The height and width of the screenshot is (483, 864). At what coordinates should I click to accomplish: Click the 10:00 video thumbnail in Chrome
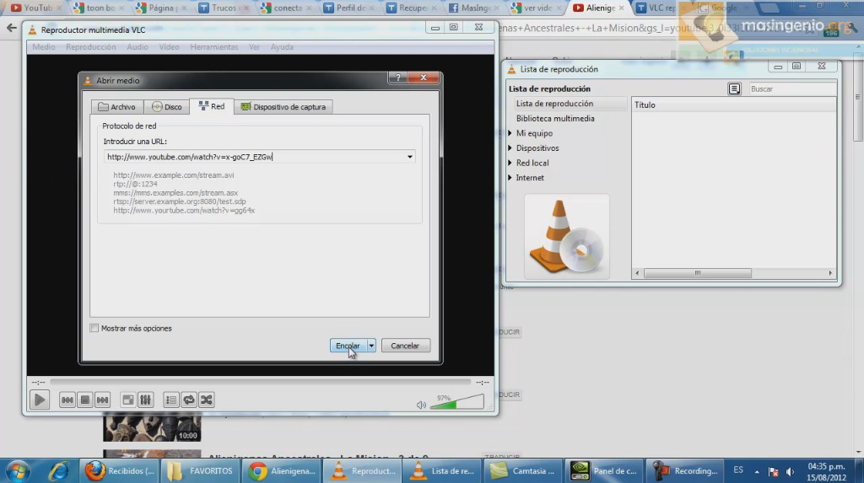[x=152, y=428]
